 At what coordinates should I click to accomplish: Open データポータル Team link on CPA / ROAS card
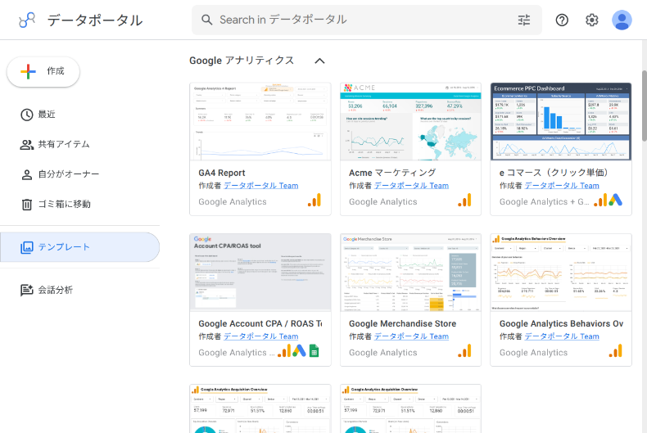coord(260,336)
